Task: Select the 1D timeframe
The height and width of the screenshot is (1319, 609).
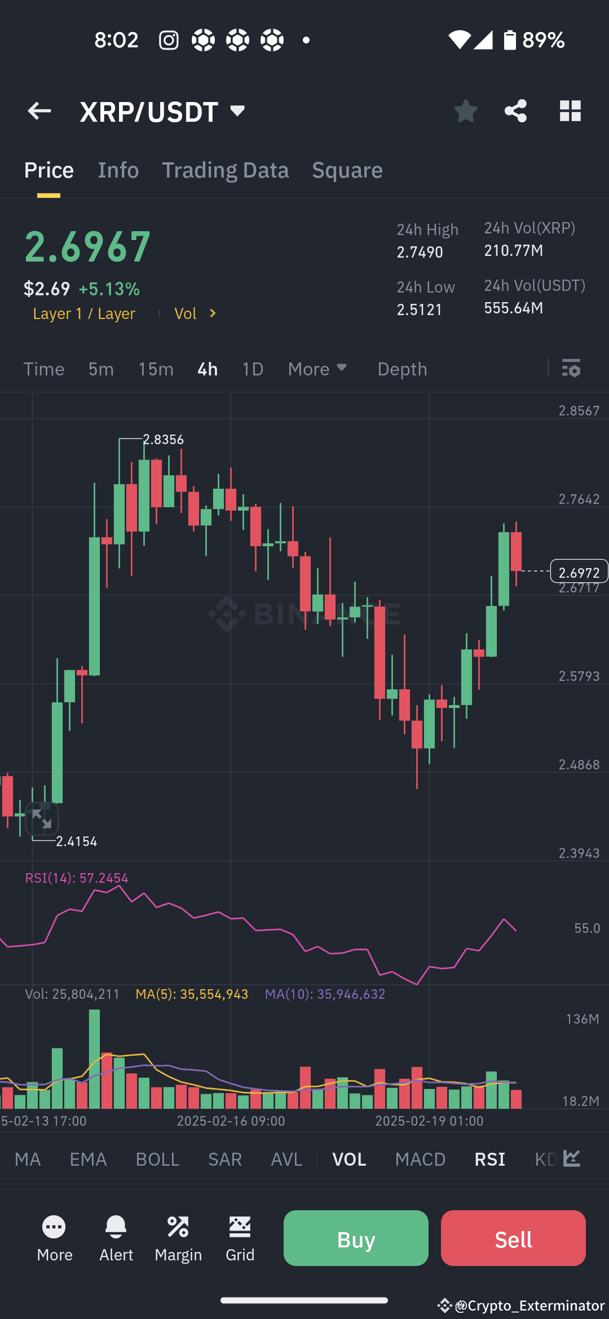Action: pyautogui.click(x=253, y=369)
